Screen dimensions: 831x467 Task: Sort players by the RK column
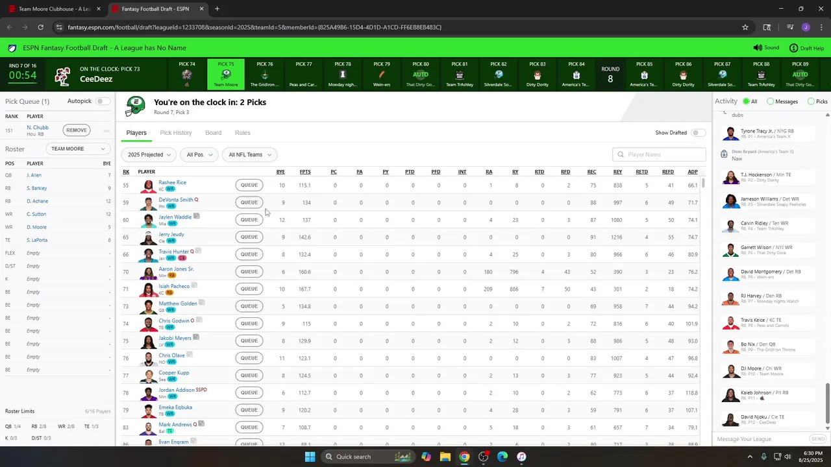[126, 172]
